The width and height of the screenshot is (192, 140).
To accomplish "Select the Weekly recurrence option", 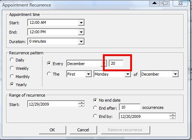I will [12, 68].
